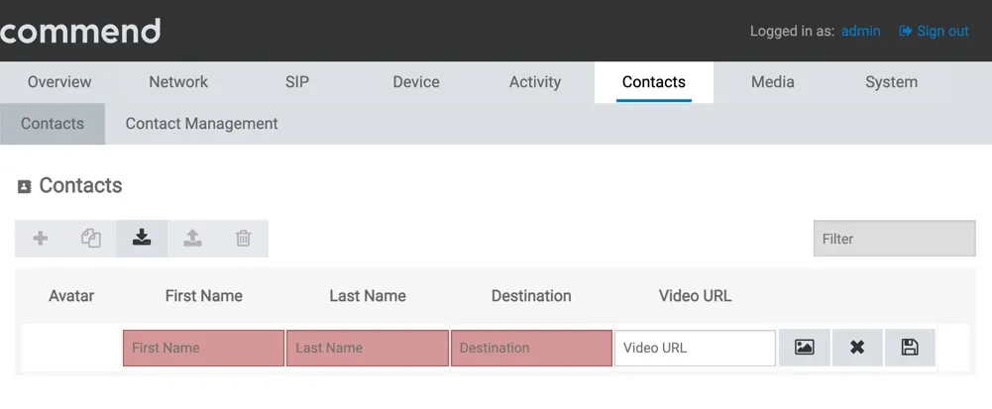Go to the Device tab
Image resolution: width=992 pixels, height=409 pixels.
pyautogui.click(x=416, y=82)
